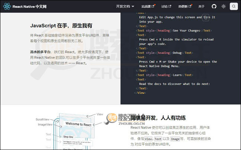This screenshot has height=150, width=241.
Task: Click the 'Welcome to React' diagram box
Action: (x=78, y=124)
